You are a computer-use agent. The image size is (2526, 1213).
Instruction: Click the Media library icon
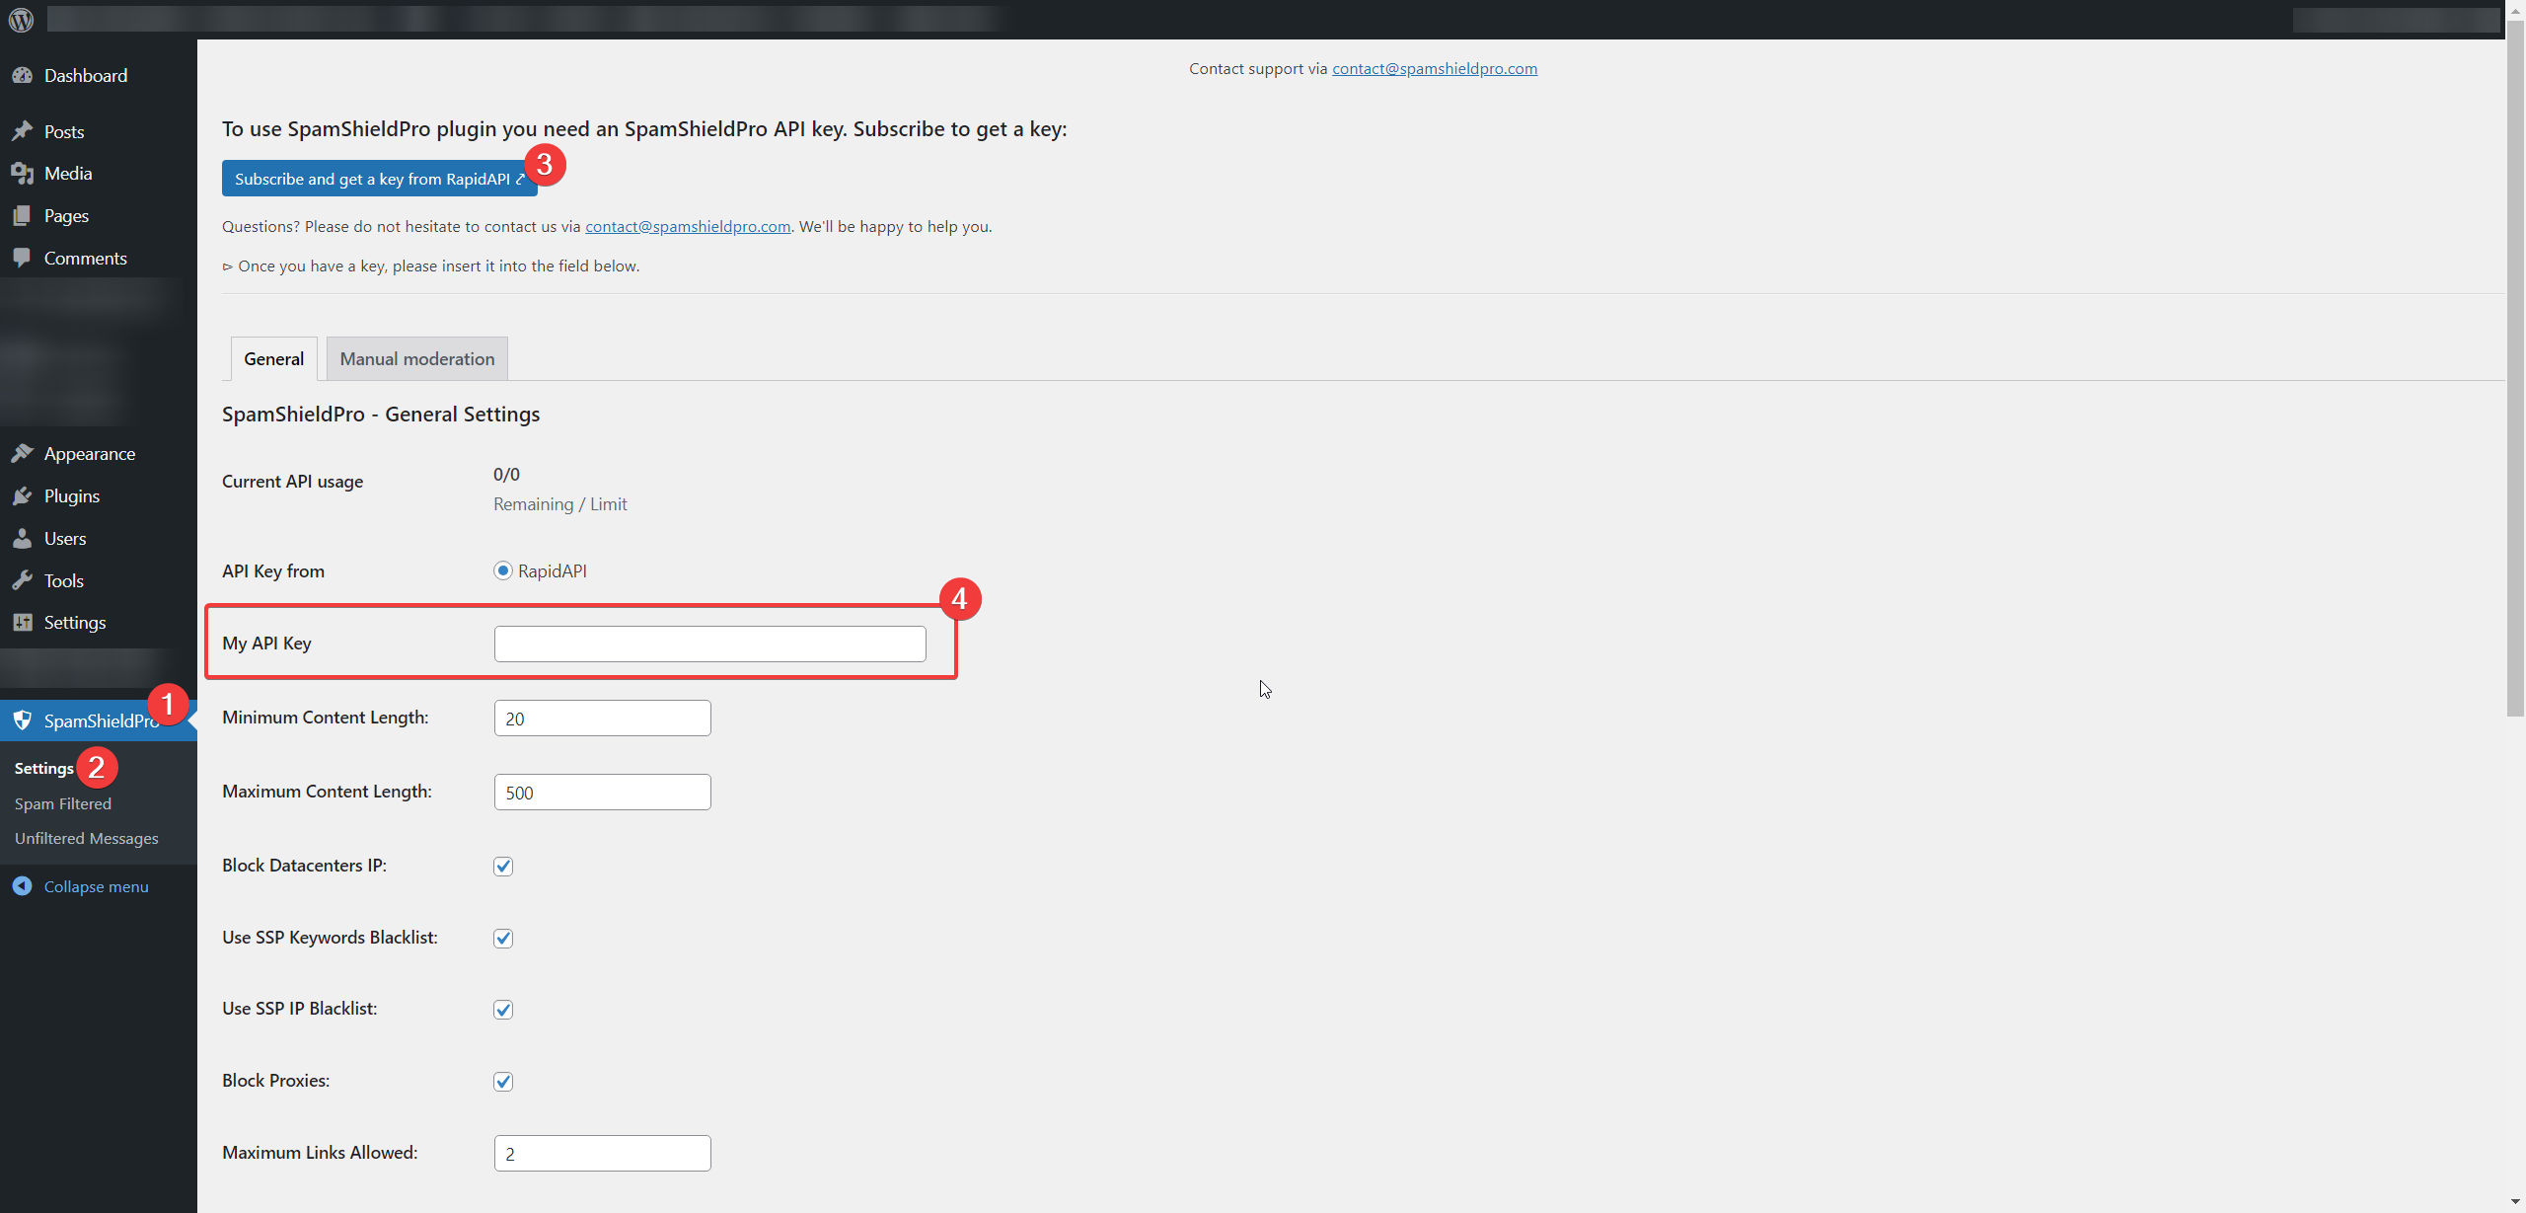22,174
